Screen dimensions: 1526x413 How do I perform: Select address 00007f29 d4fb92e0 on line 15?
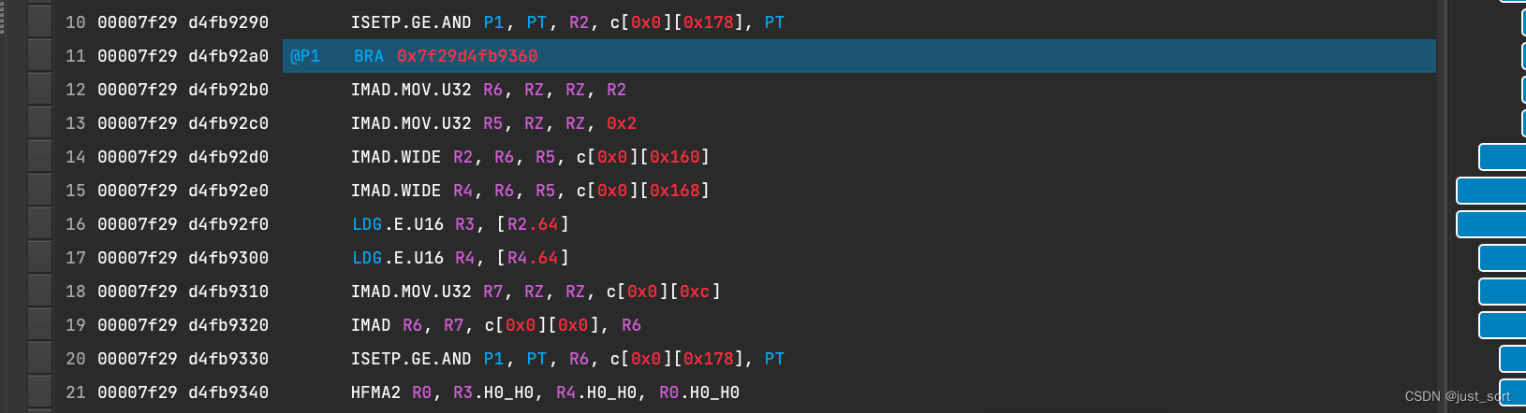[x=183, y=191]
